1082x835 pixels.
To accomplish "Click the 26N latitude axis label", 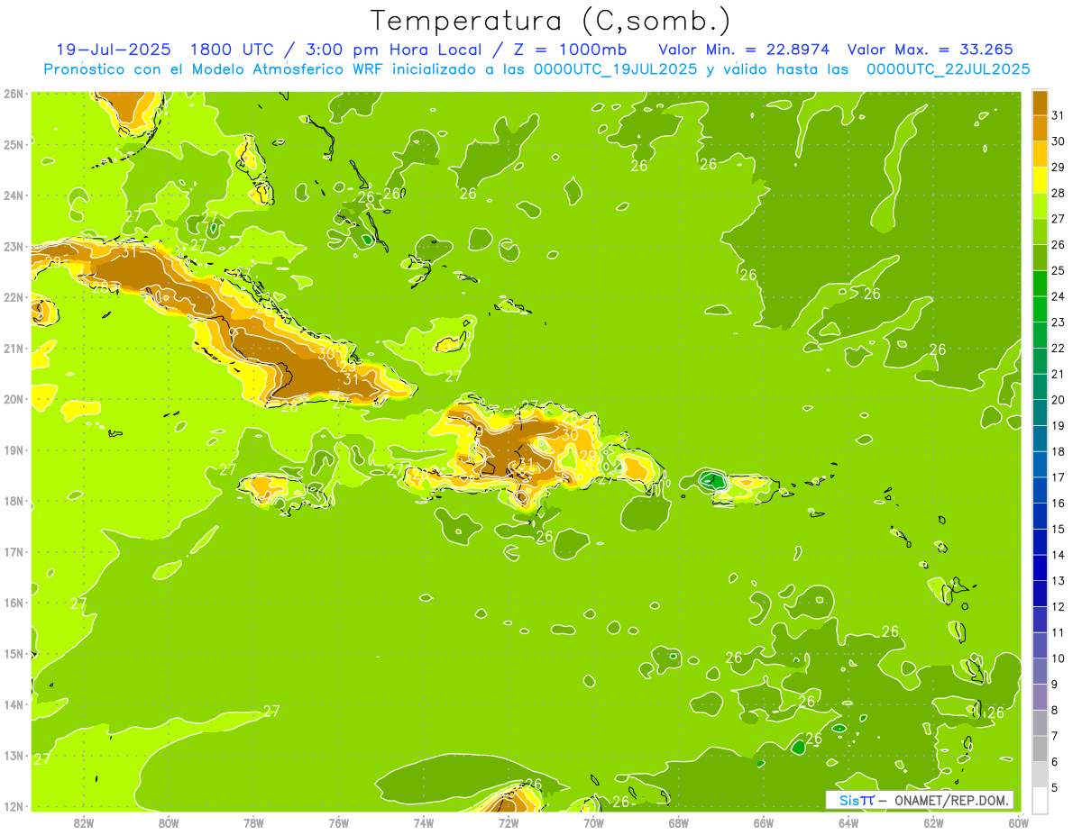I will tap(13, 93).
